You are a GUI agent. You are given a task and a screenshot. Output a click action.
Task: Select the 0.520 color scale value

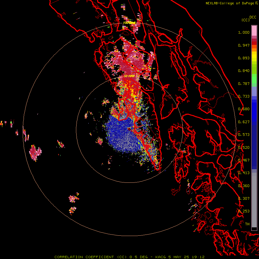click(244, 148)
